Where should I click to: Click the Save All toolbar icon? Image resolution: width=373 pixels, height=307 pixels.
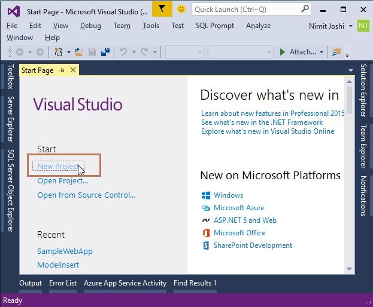[x=105, y=52]
